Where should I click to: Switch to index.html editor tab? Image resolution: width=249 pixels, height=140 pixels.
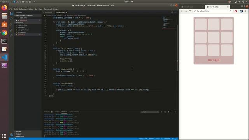pos(48,12)
